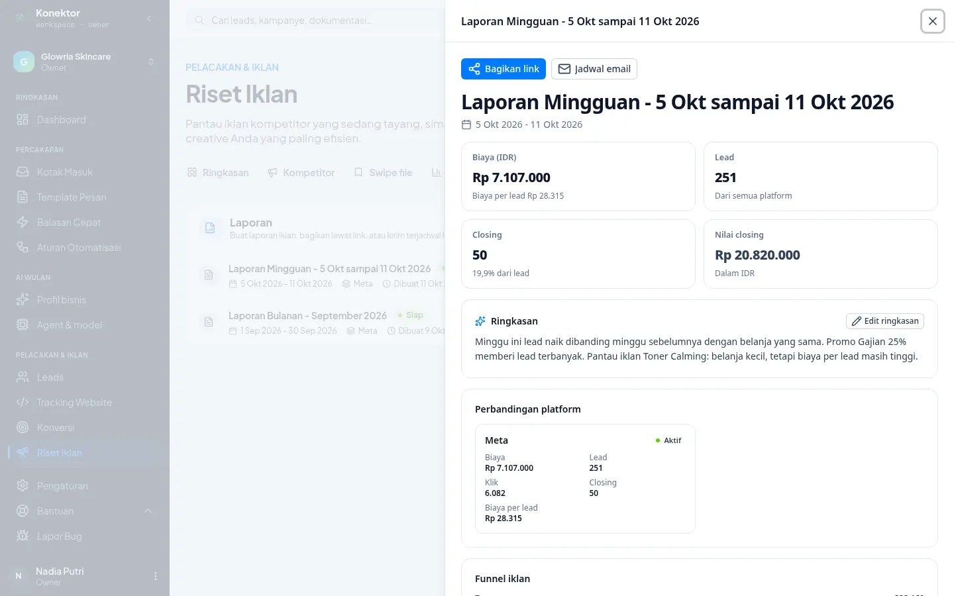Click the Closing 50 card

[x=578, y=254]
